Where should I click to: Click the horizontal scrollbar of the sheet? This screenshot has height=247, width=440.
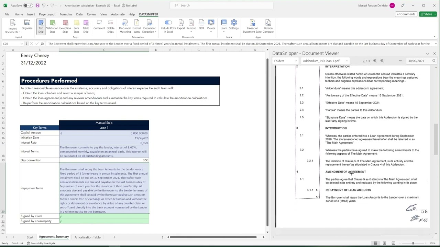coord(213,237)
